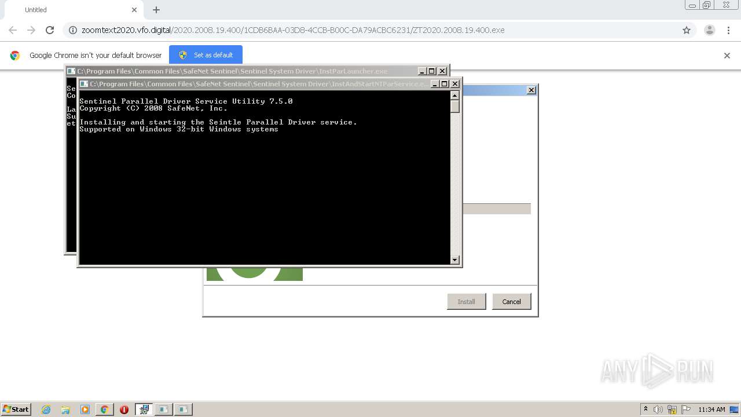Open system menu icon of InstAndStartNTParService console
Screen dimensions: 741x417
click(x=84, y=84)
